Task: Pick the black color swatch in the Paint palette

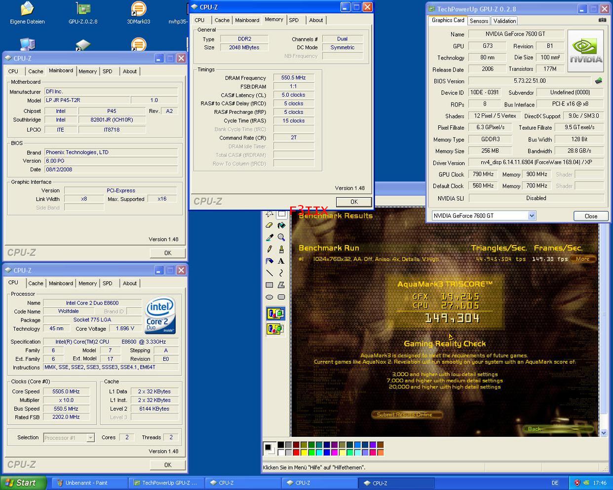Action: pos(280,445)
